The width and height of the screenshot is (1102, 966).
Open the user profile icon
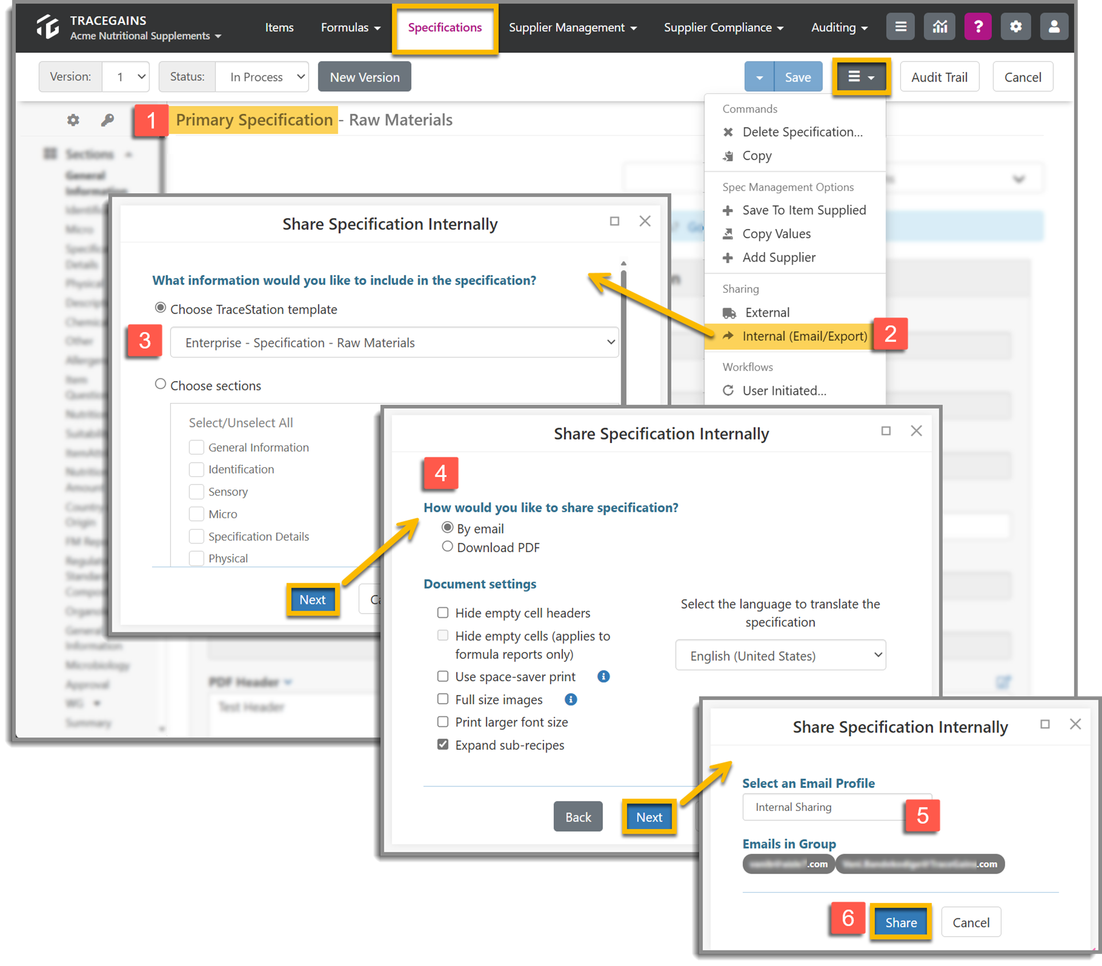tap(1054, 27)
